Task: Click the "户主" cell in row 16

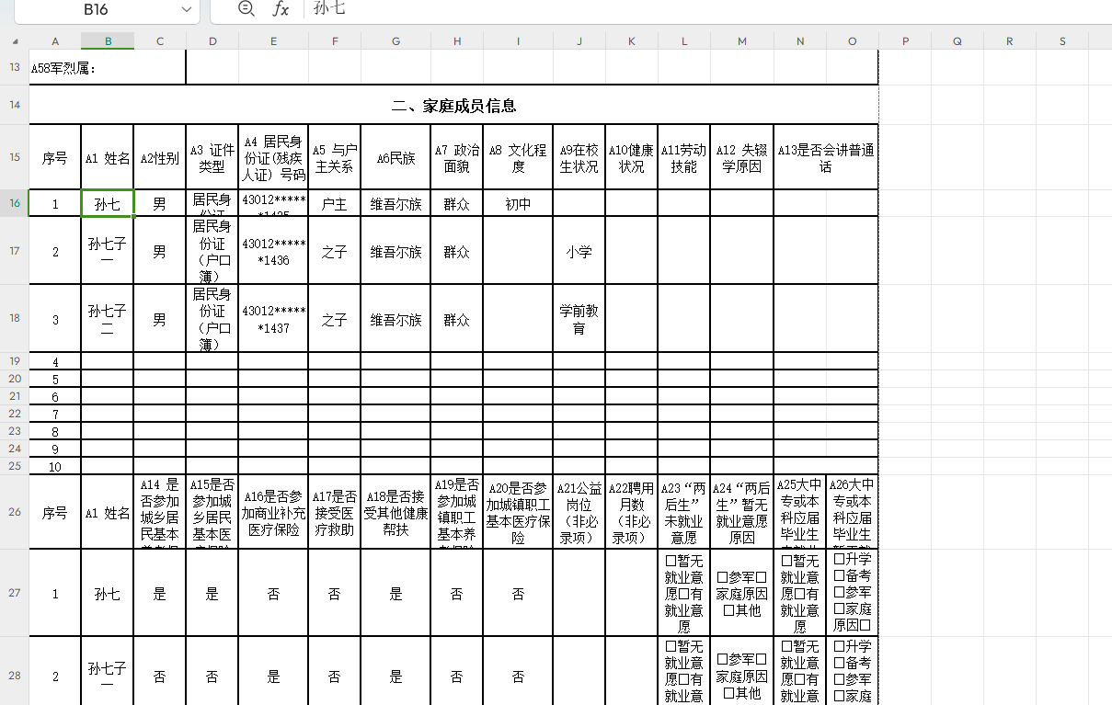Action: point(334,203)
